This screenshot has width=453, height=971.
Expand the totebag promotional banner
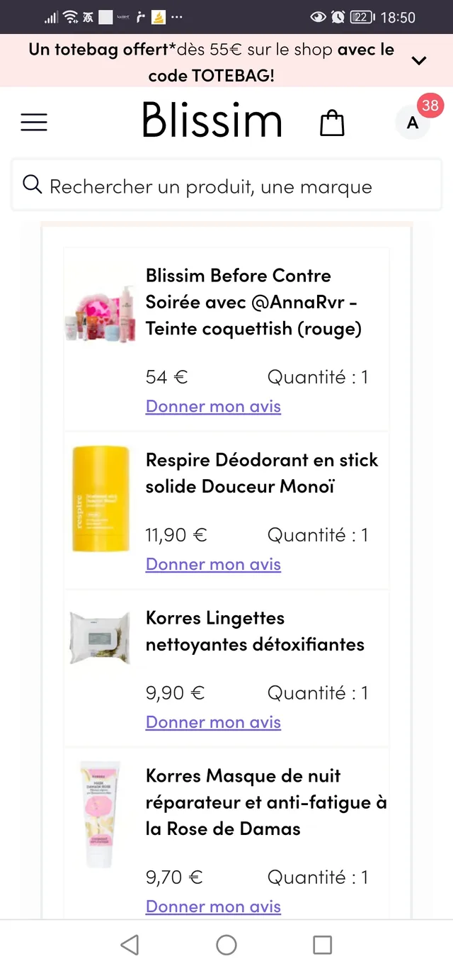point(419,60)
